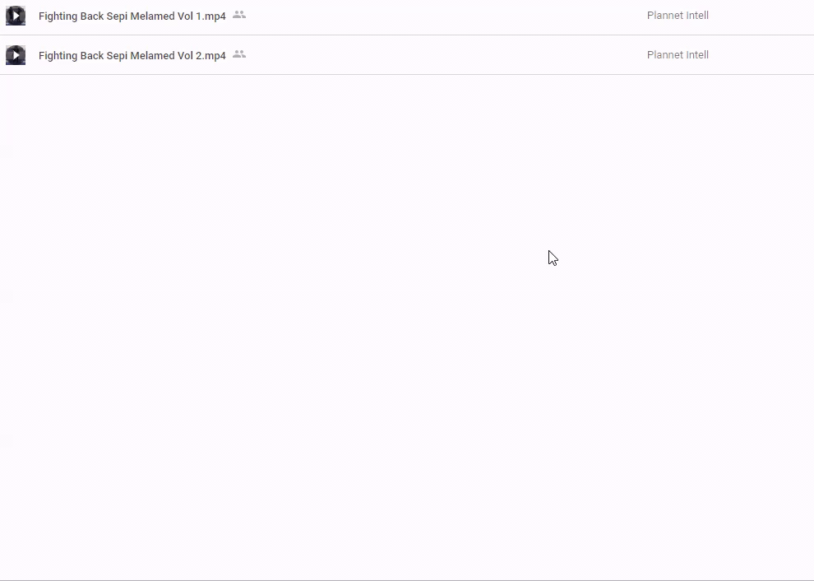Click the dark thumbnail at the start of the first row

pos(16,16)
